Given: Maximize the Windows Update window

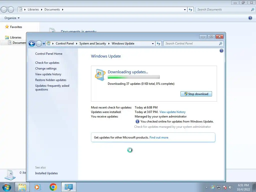Looking at the screenshot, I should [211, 37].
